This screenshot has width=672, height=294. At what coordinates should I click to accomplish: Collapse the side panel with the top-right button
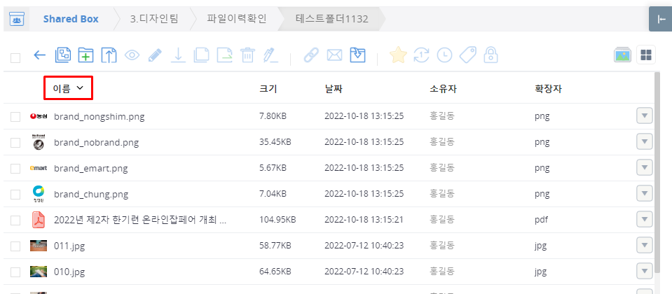coord(660,20)
